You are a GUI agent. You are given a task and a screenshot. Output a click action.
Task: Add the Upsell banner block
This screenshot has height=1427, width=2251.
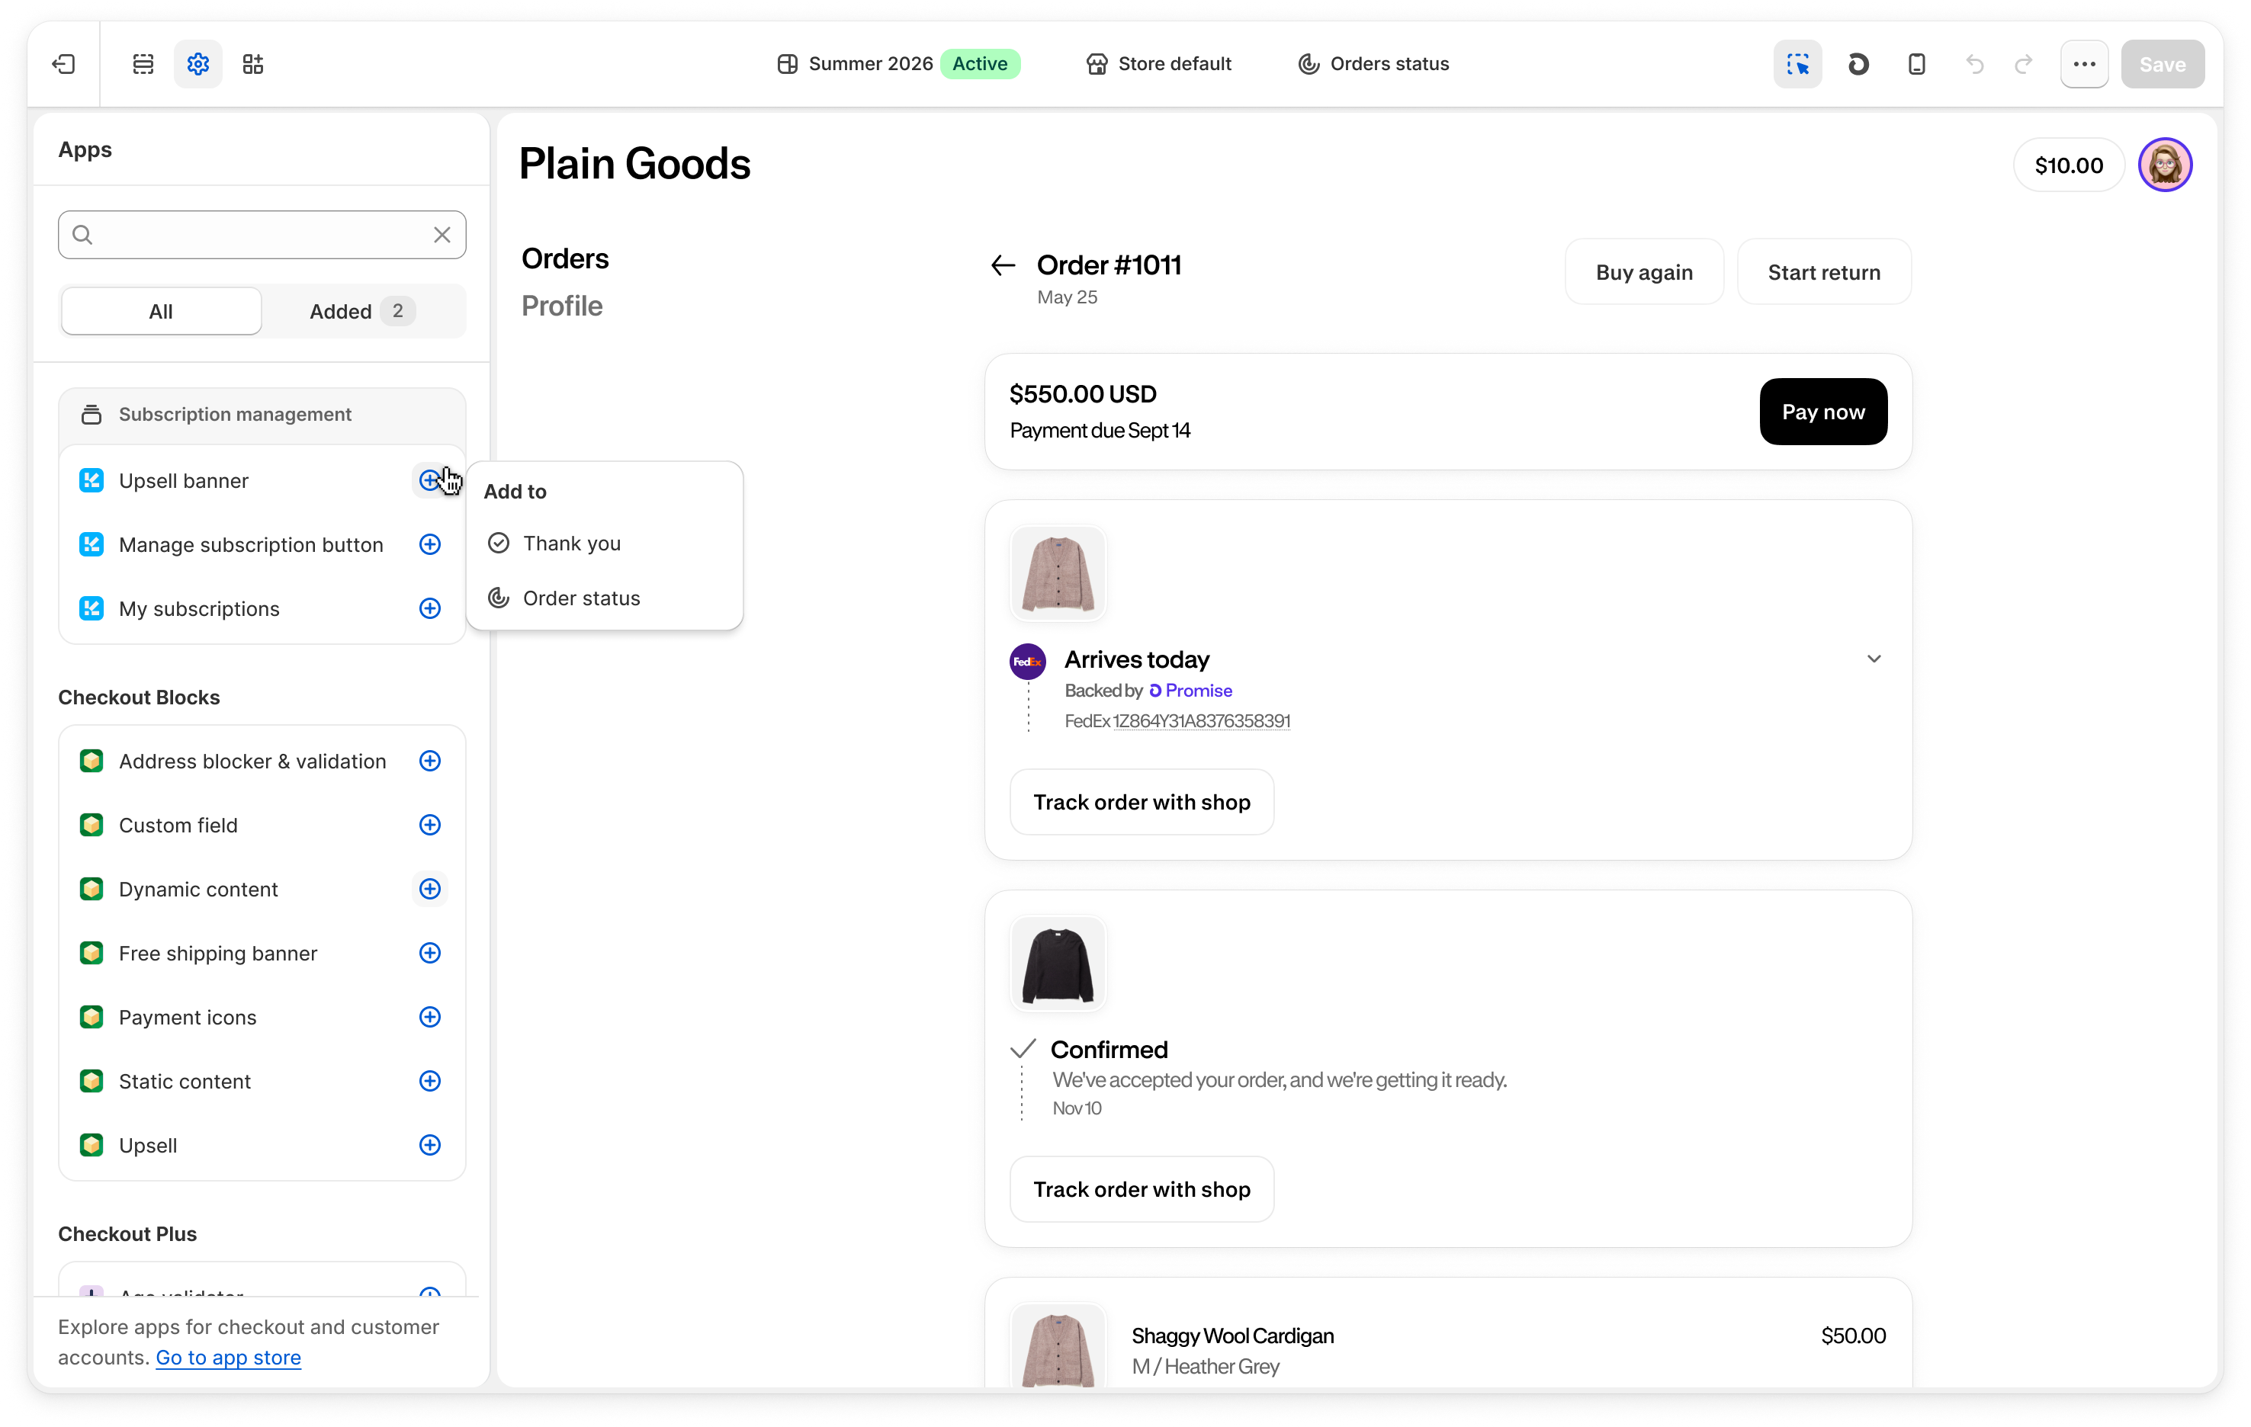point(430,480)
